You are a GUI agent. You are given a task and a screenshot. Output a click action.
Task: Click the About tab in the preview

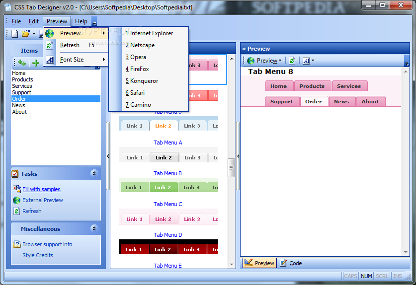tap(370, 102)
